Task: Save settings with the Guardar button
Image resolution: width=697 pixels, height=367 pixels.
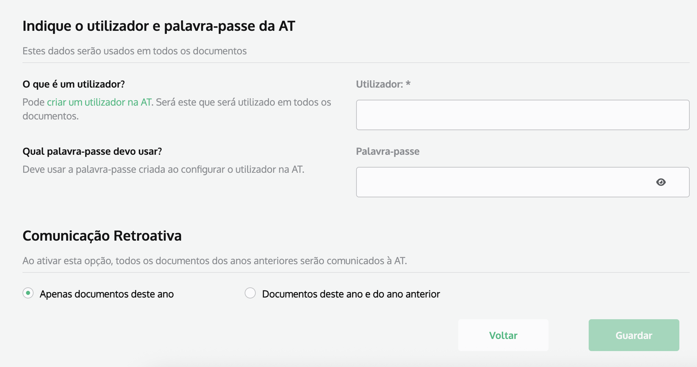Action: point(634,335)
